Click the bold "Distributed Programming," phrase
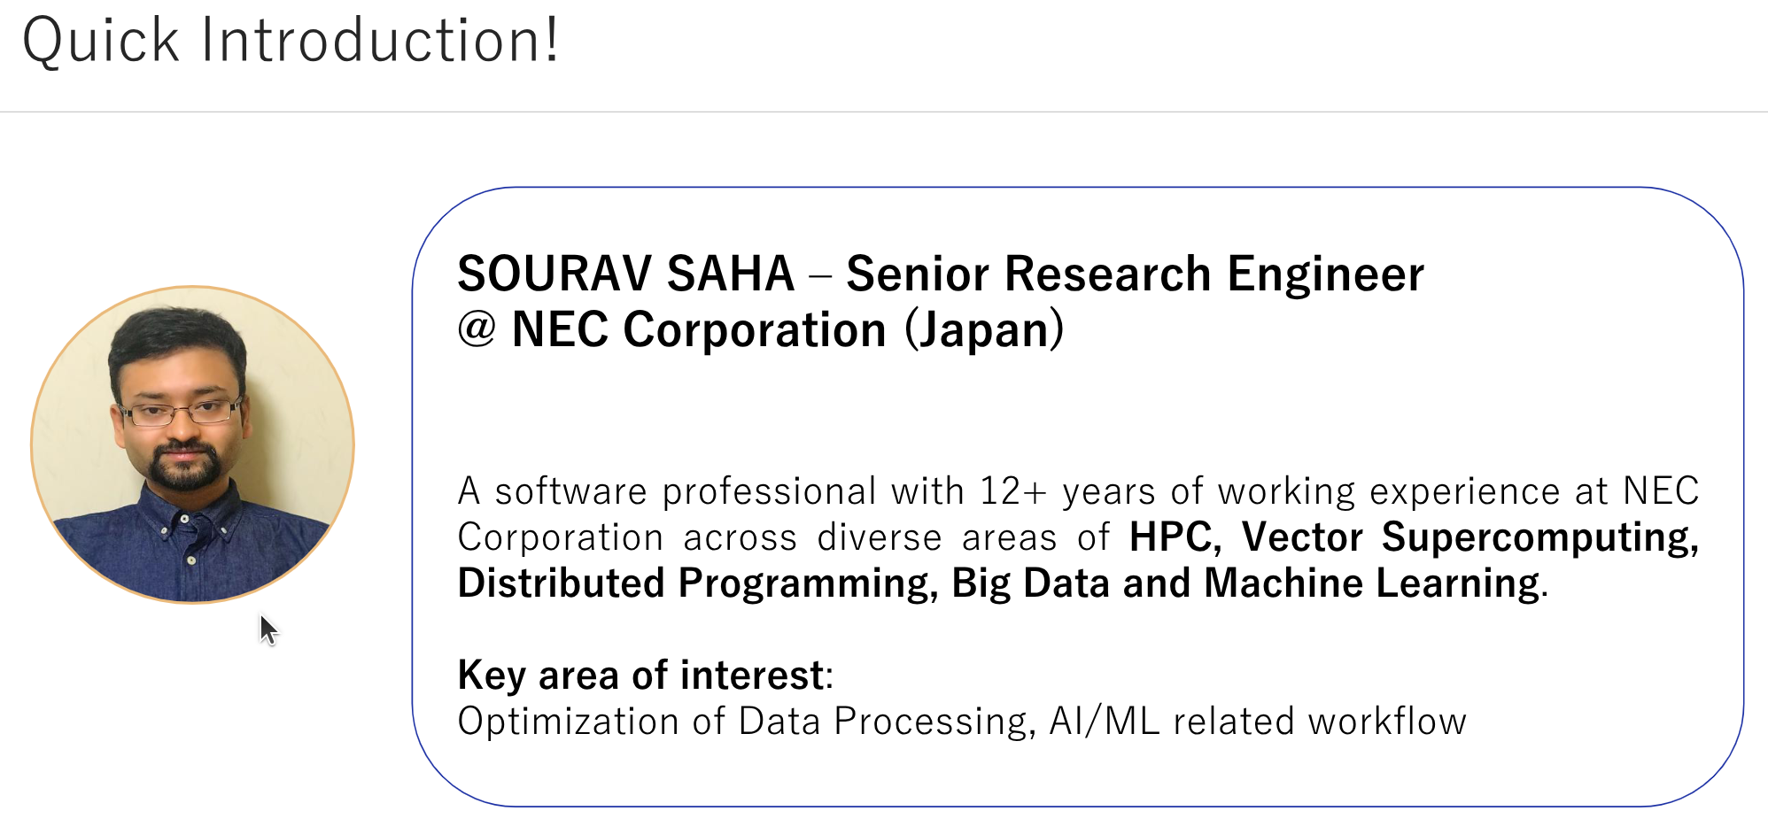Viewport: 1768px width, 834px height. click(697, 583)
